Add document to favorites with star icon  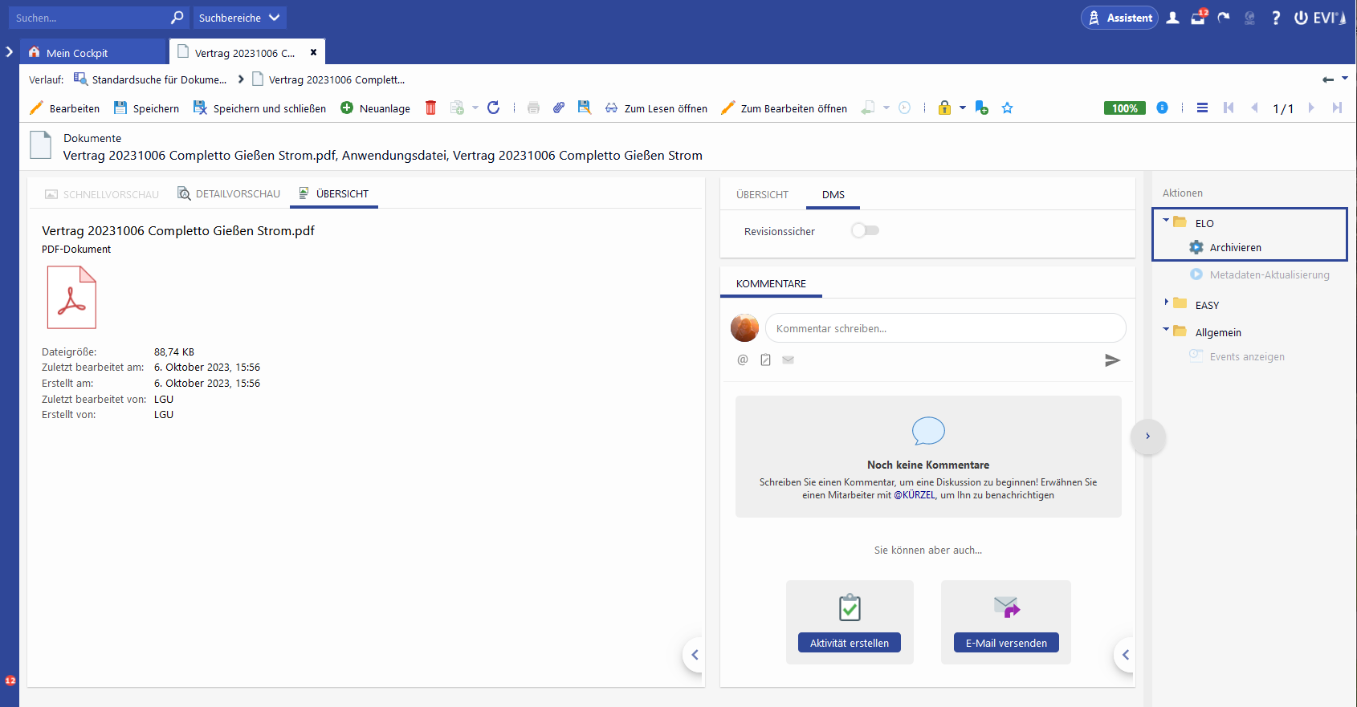coord(1007,108)
